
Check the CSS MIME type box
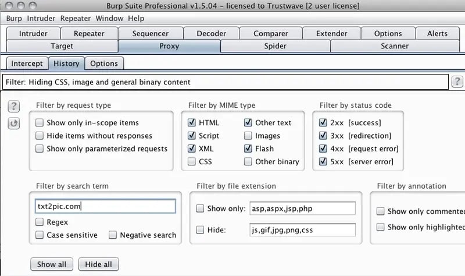coord(192,161)
